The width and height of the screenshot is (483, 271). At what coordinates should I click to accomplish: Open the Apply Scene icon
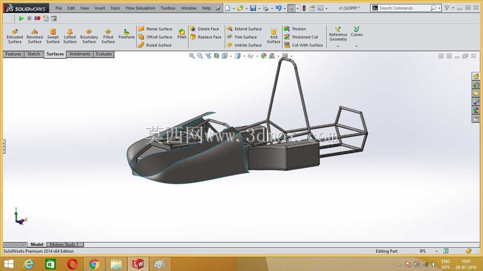pyautogui.click(x=272, y=56)
